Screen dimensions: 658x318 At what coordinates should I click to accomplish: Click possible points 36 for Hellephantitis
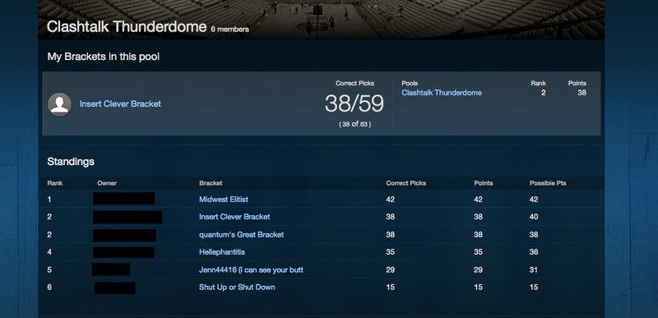click(x=534, y=251)
